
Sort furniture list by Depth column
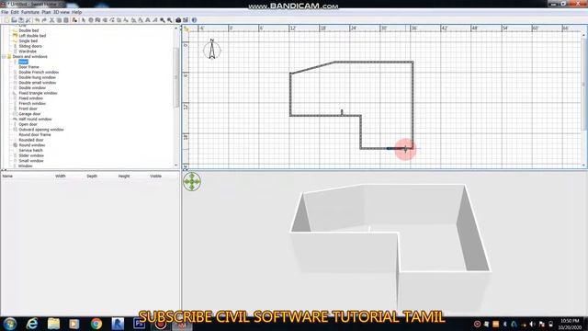click(92, 176)
